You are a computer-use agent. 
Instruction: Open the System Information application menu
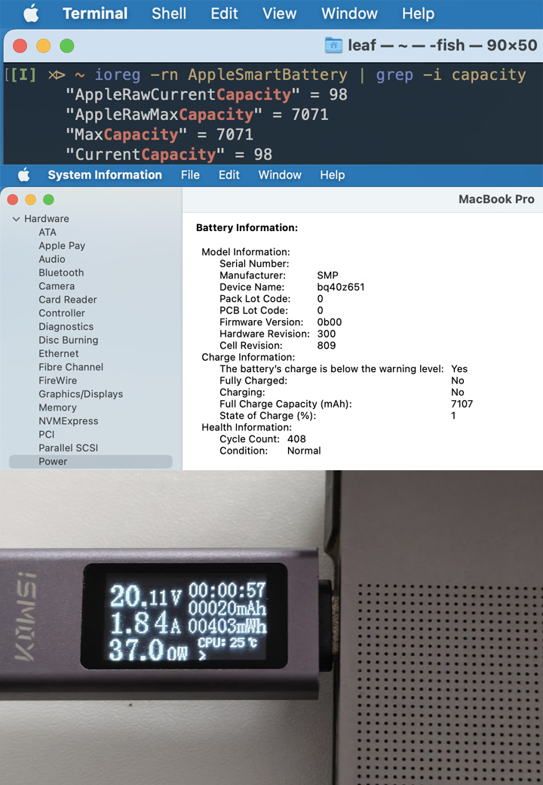coord(104,175)
